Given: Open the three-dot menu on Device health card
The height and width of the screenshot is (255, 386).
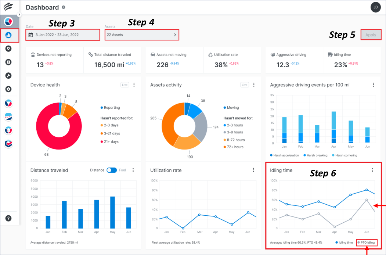Looking at the screenshot, I should coord(134,85).
